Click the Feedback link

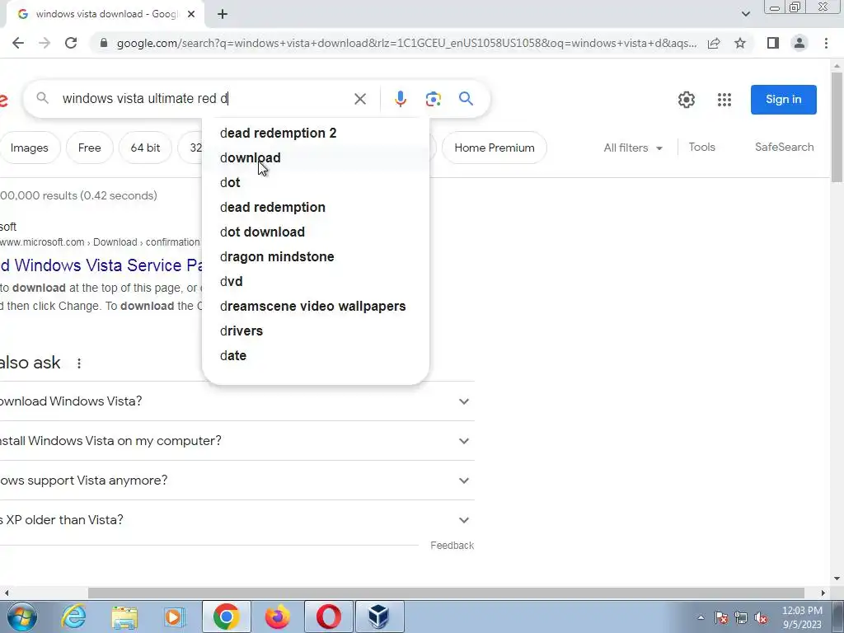click(x=452, y=546)
